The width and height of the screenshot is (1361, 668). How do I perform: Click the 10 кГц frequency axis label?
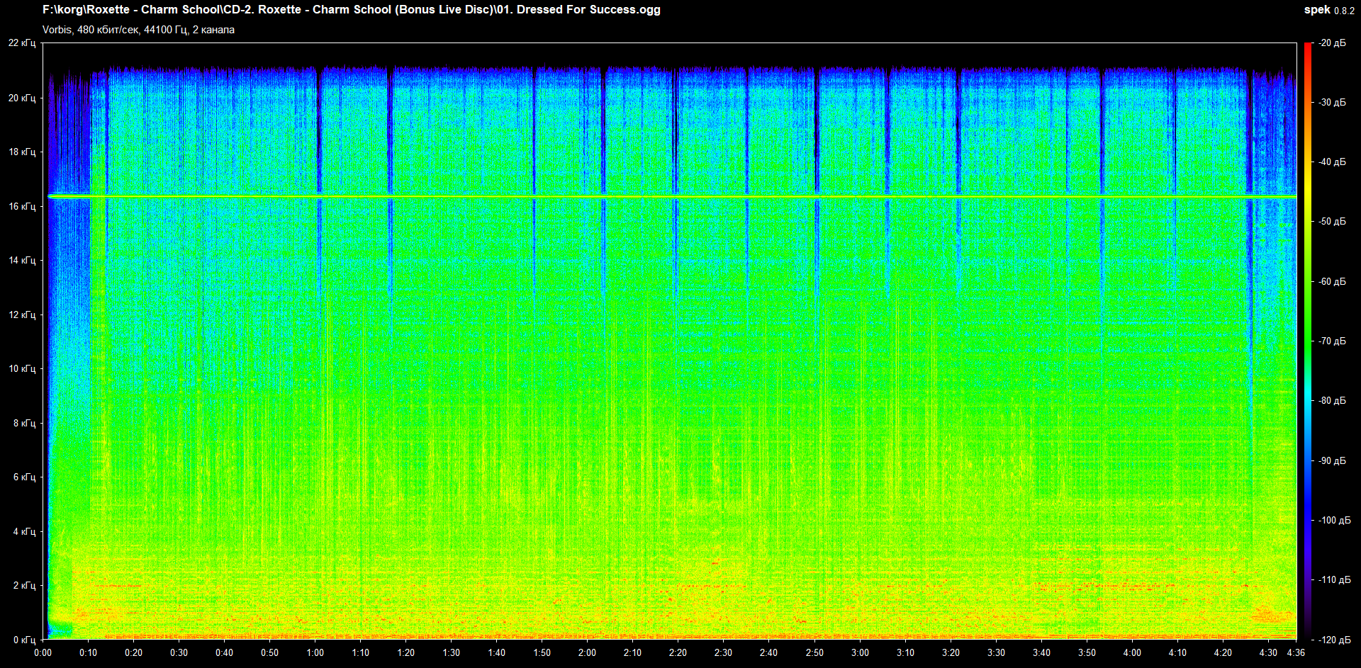pyautogui.click(x=22, y=368)
